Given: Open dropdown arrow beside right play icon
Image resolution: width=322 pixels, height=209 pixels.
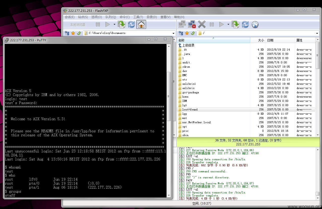Looking at the screenshot, I should pos(228,24).
